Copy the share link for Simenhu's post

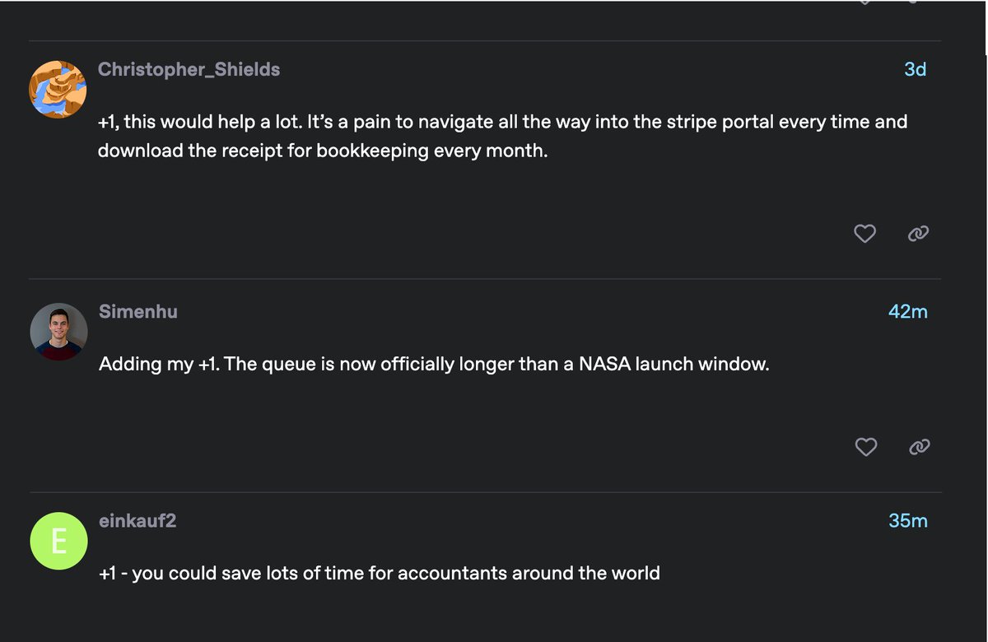click(x=919, y=447)
